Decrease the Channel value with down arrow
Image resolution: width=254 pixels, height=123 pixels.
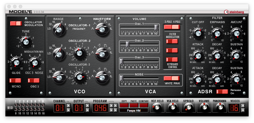(x=68, y=110)
